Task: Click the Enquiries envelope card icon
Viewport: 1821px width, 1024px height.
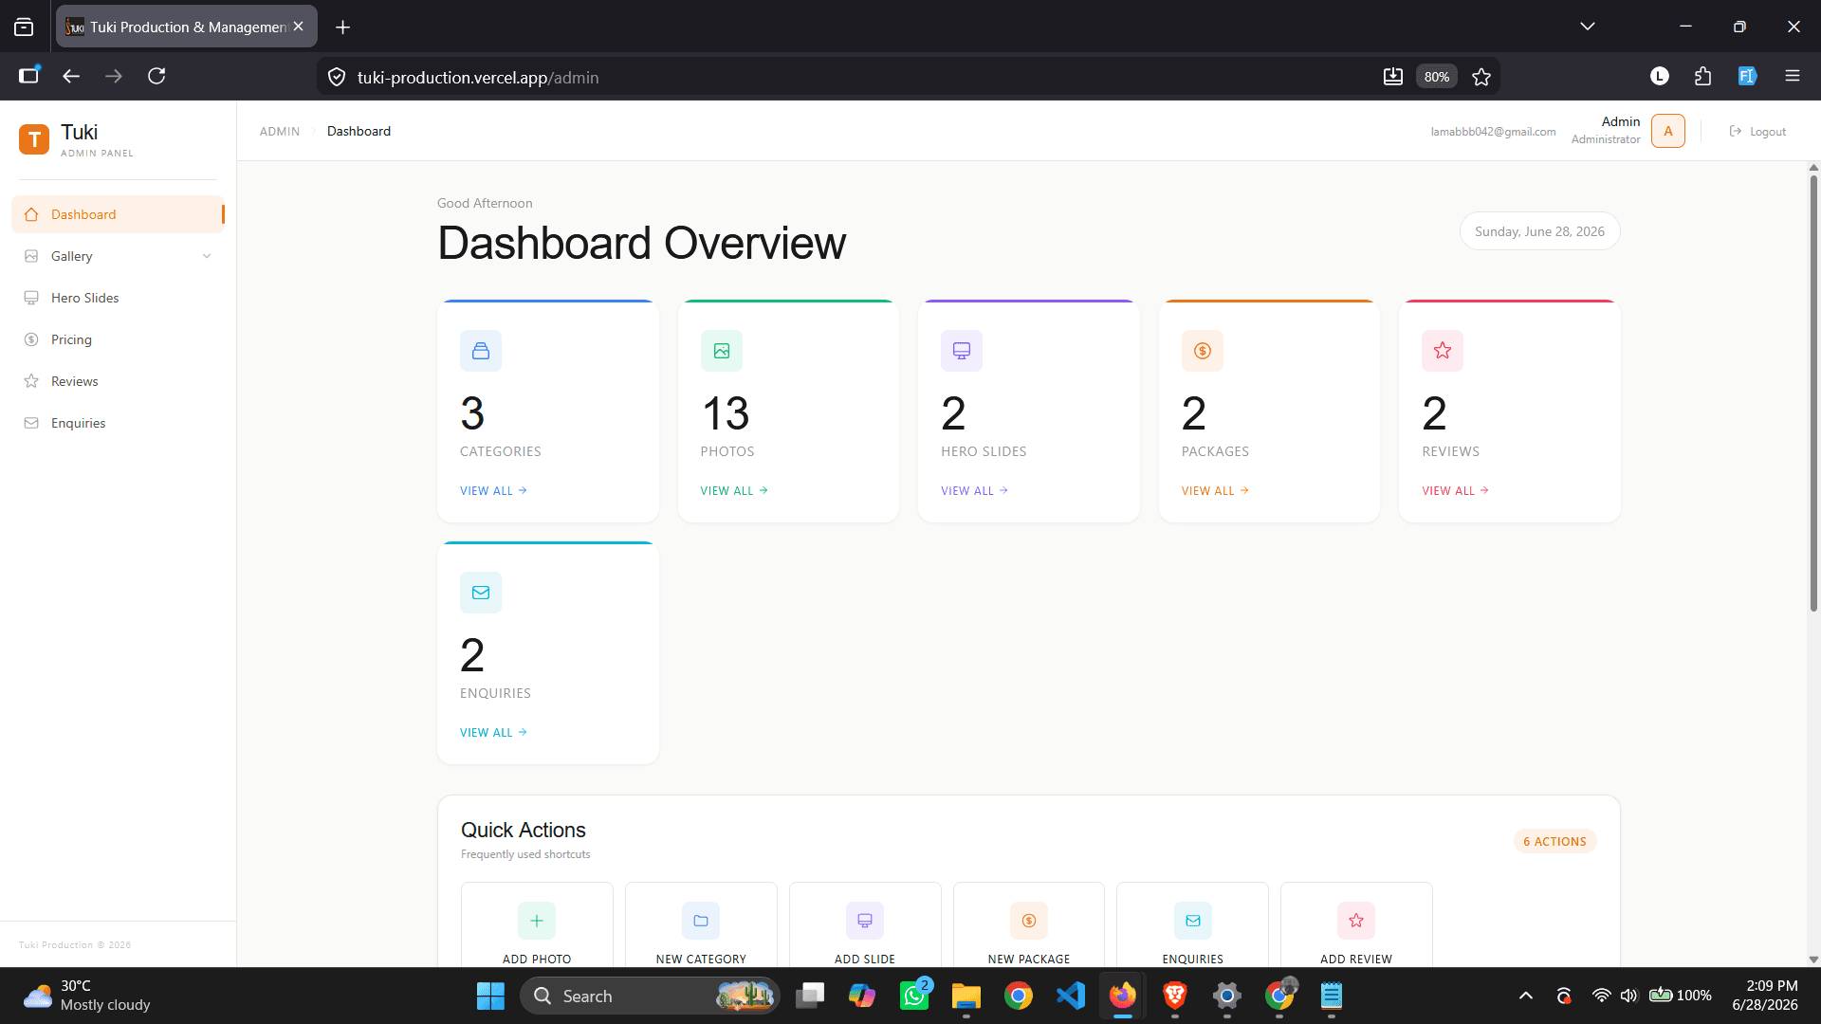Action: [481, 593]
